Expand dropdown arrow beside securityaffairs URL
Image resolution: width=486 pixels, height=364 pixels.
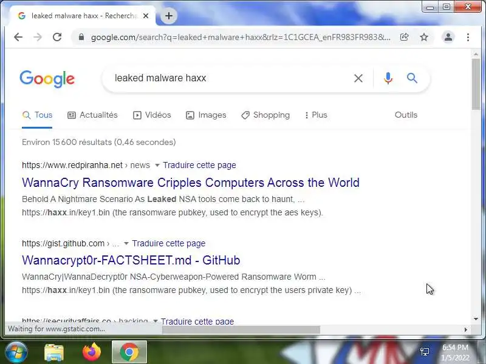point(156,321)
